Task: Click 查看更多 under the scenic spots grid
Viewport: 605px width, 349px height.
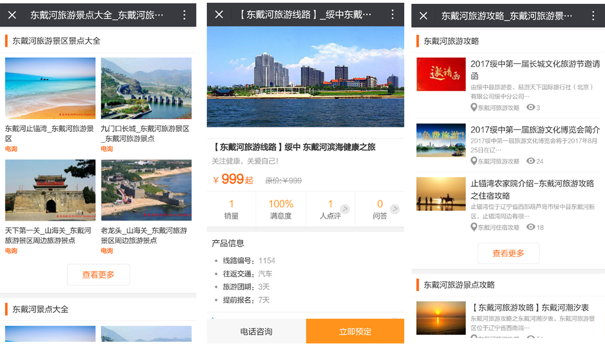Action: pyautogui.click(x=98, y=275)
